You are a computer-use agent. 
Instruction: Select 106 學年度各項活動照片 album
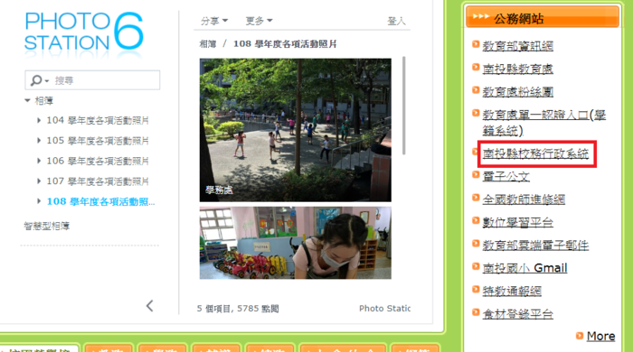98,161
